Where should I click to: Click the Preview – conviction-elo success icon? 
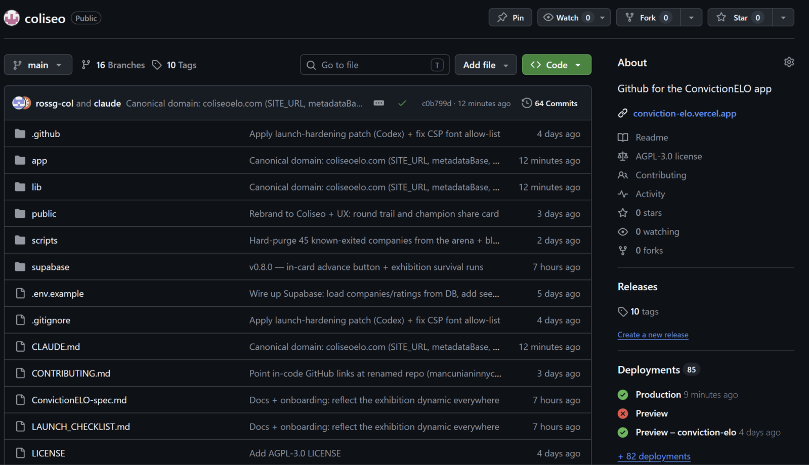(x=623, y=432)
